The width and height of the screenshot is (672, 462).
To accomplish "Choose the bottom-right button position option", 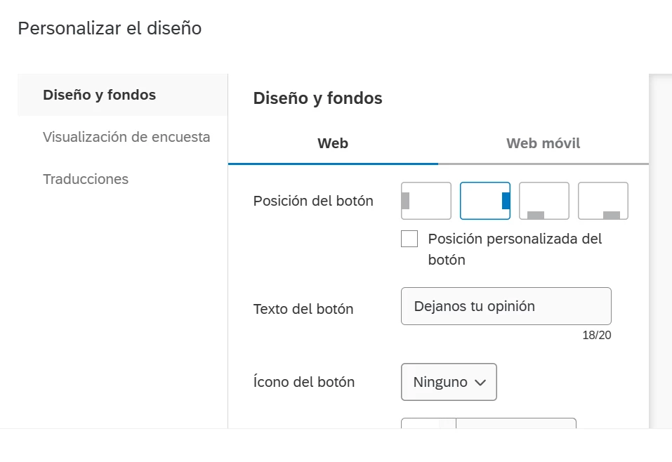I will [603, 201].
